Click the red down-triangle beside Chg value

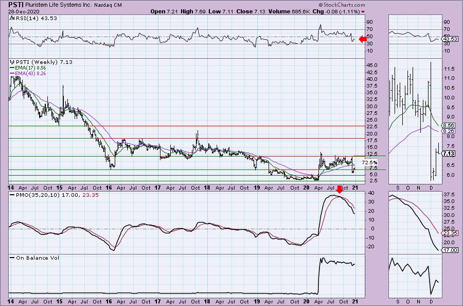point(363,12)
